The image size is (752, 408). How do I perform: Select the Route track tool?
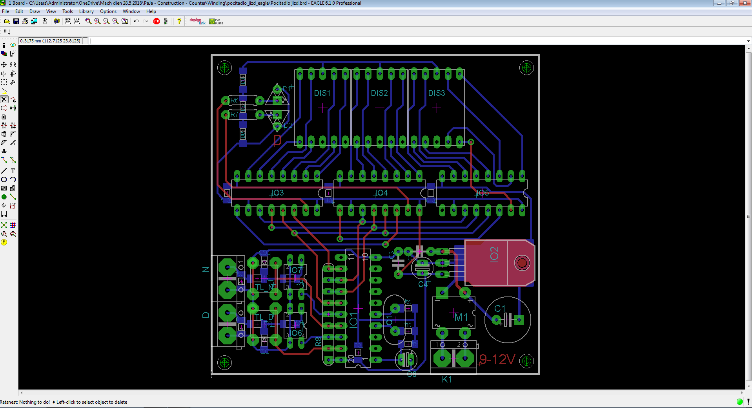pyautogui.click(x=4, y=160)
